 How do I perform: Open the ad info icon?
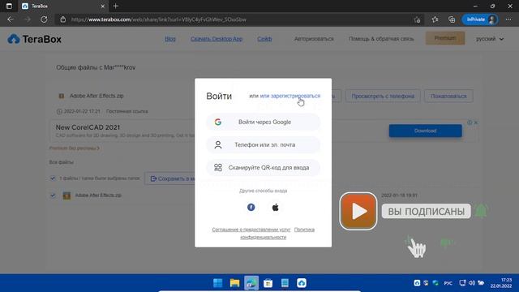(470, 122)
